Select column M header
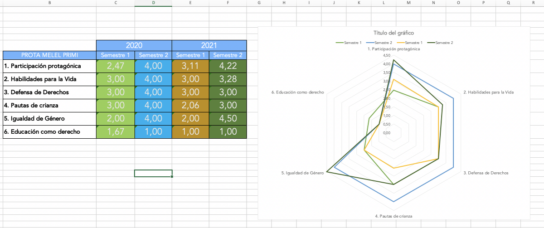544x228 pixels. tap(408, 3)
